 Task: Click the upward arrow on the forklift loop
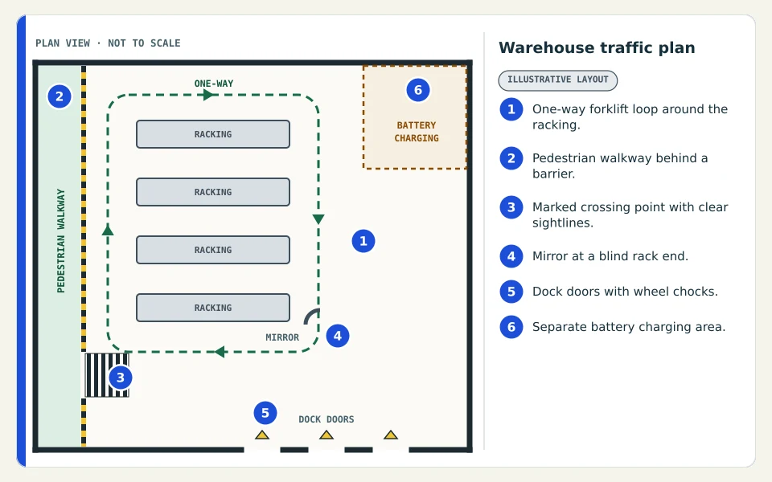(x=108, y=230)
